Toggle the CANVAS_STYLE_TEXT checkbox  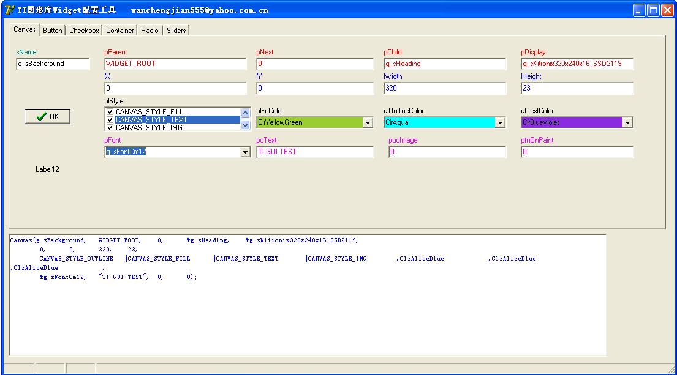(110, 120)
